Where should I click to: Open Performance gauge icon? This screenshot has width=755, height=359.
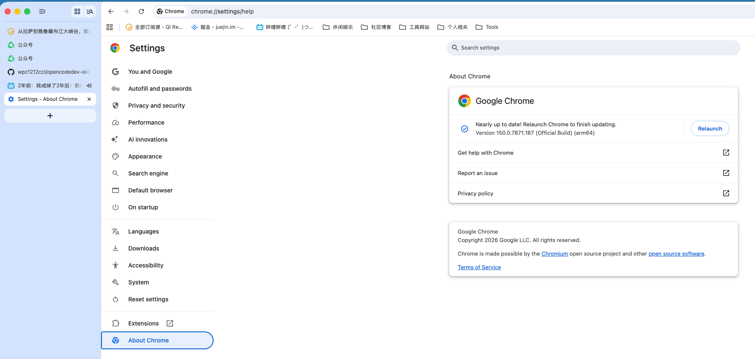[x=116, y=122]
